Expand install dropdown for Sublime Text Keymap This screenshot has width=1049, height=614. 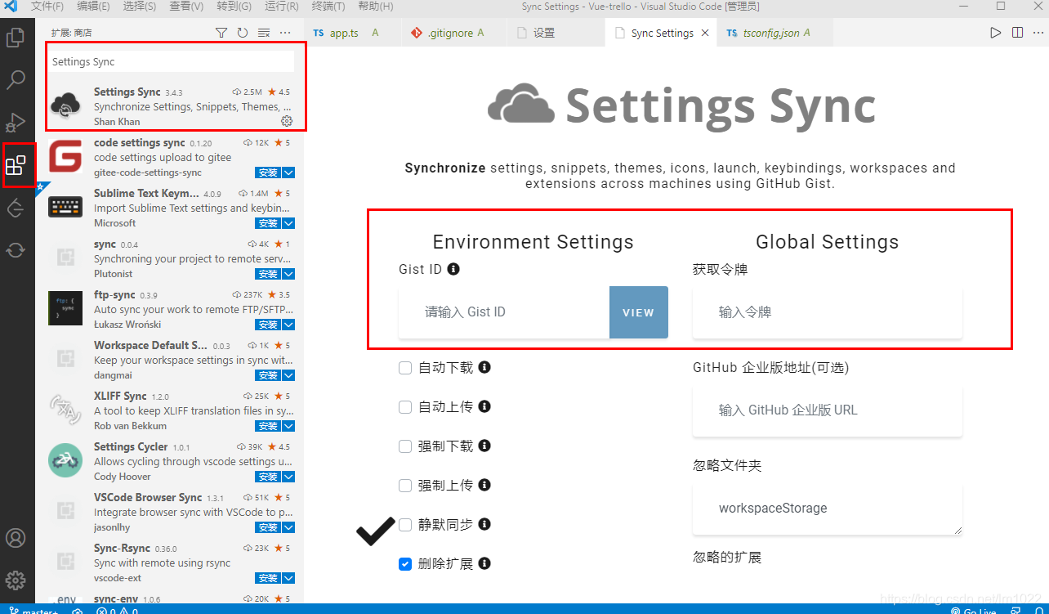click(288, 223)
